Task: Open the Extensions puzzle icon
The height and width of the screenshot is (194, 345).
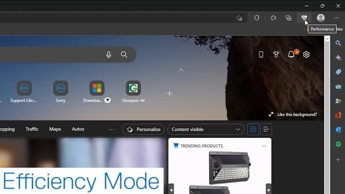Action: pos(257,18)
